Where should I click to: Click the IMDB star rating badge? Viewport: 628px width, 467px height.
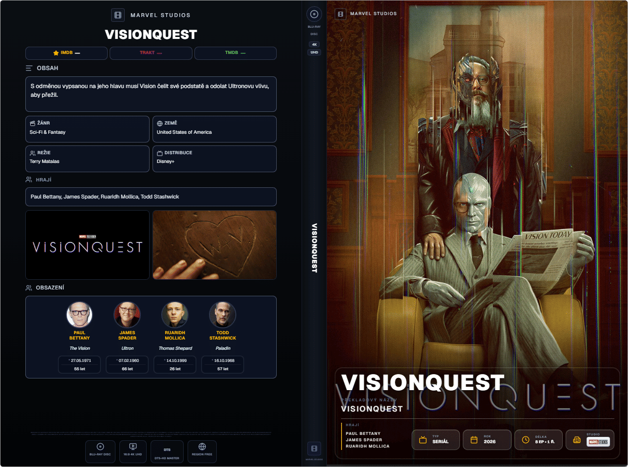66,53
